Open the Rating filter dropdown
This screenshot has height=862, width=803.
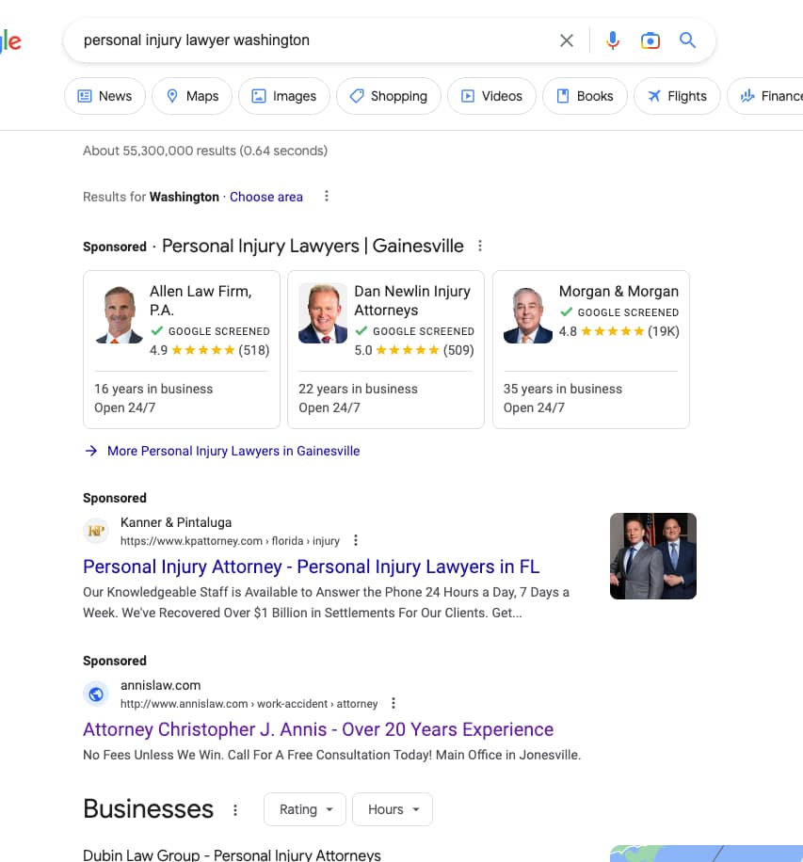304,809
